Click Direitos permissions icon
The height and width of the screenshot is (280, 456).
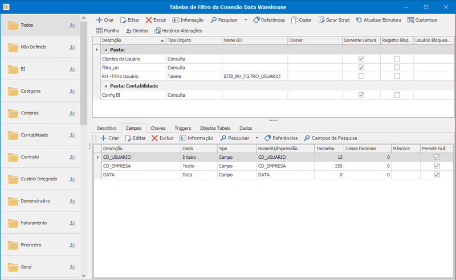(x=129, y=31)
